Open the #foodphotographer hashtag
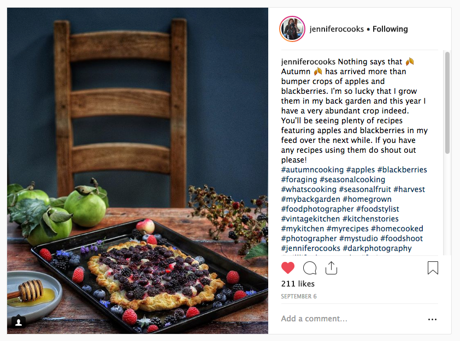Screen dimensions: 460x341 point(317,209)
